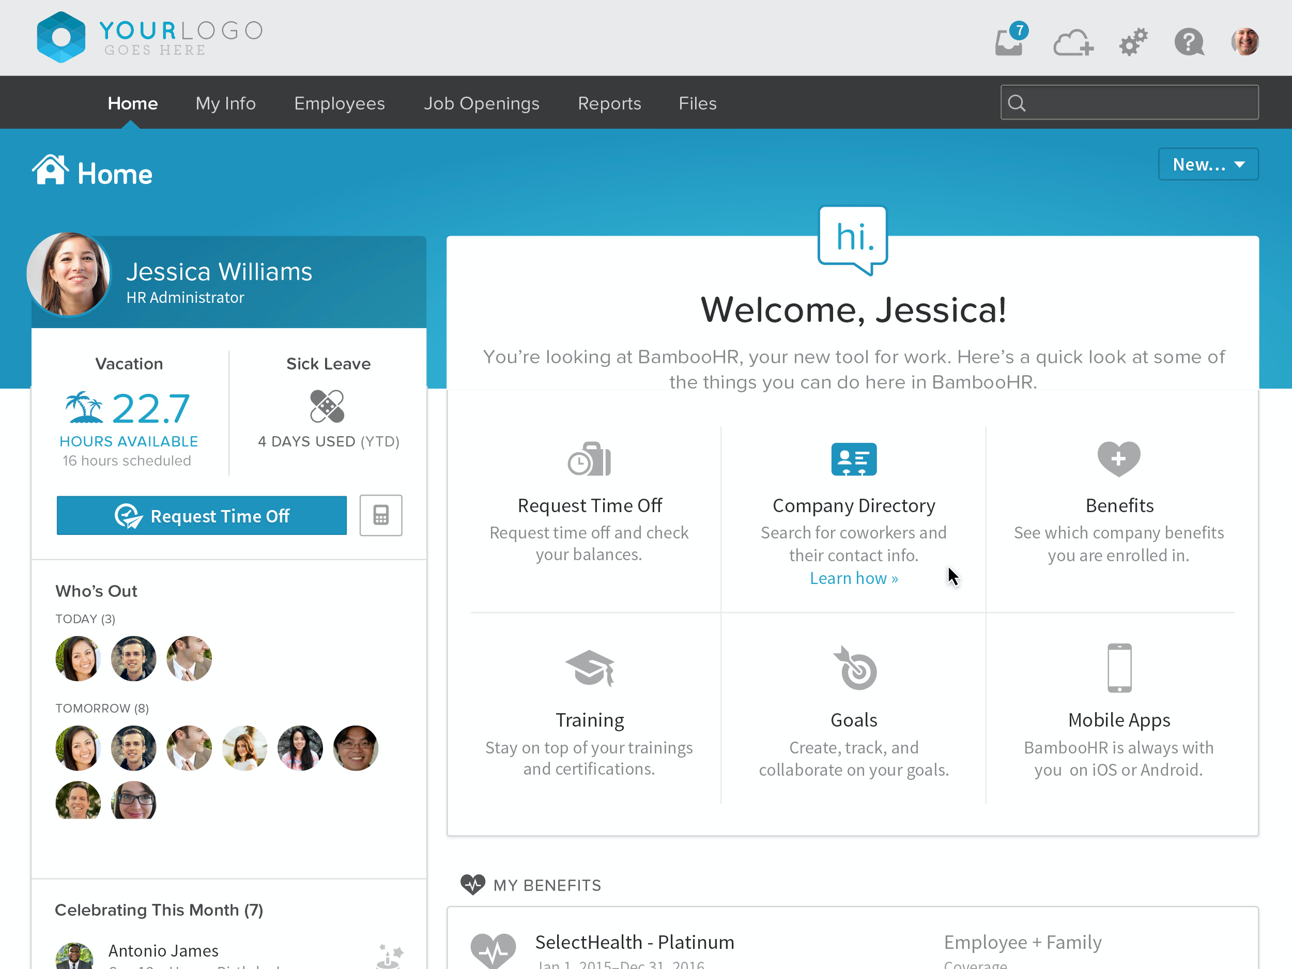Click the calculator icon beside Request Time Off

(x=381, y=515)
